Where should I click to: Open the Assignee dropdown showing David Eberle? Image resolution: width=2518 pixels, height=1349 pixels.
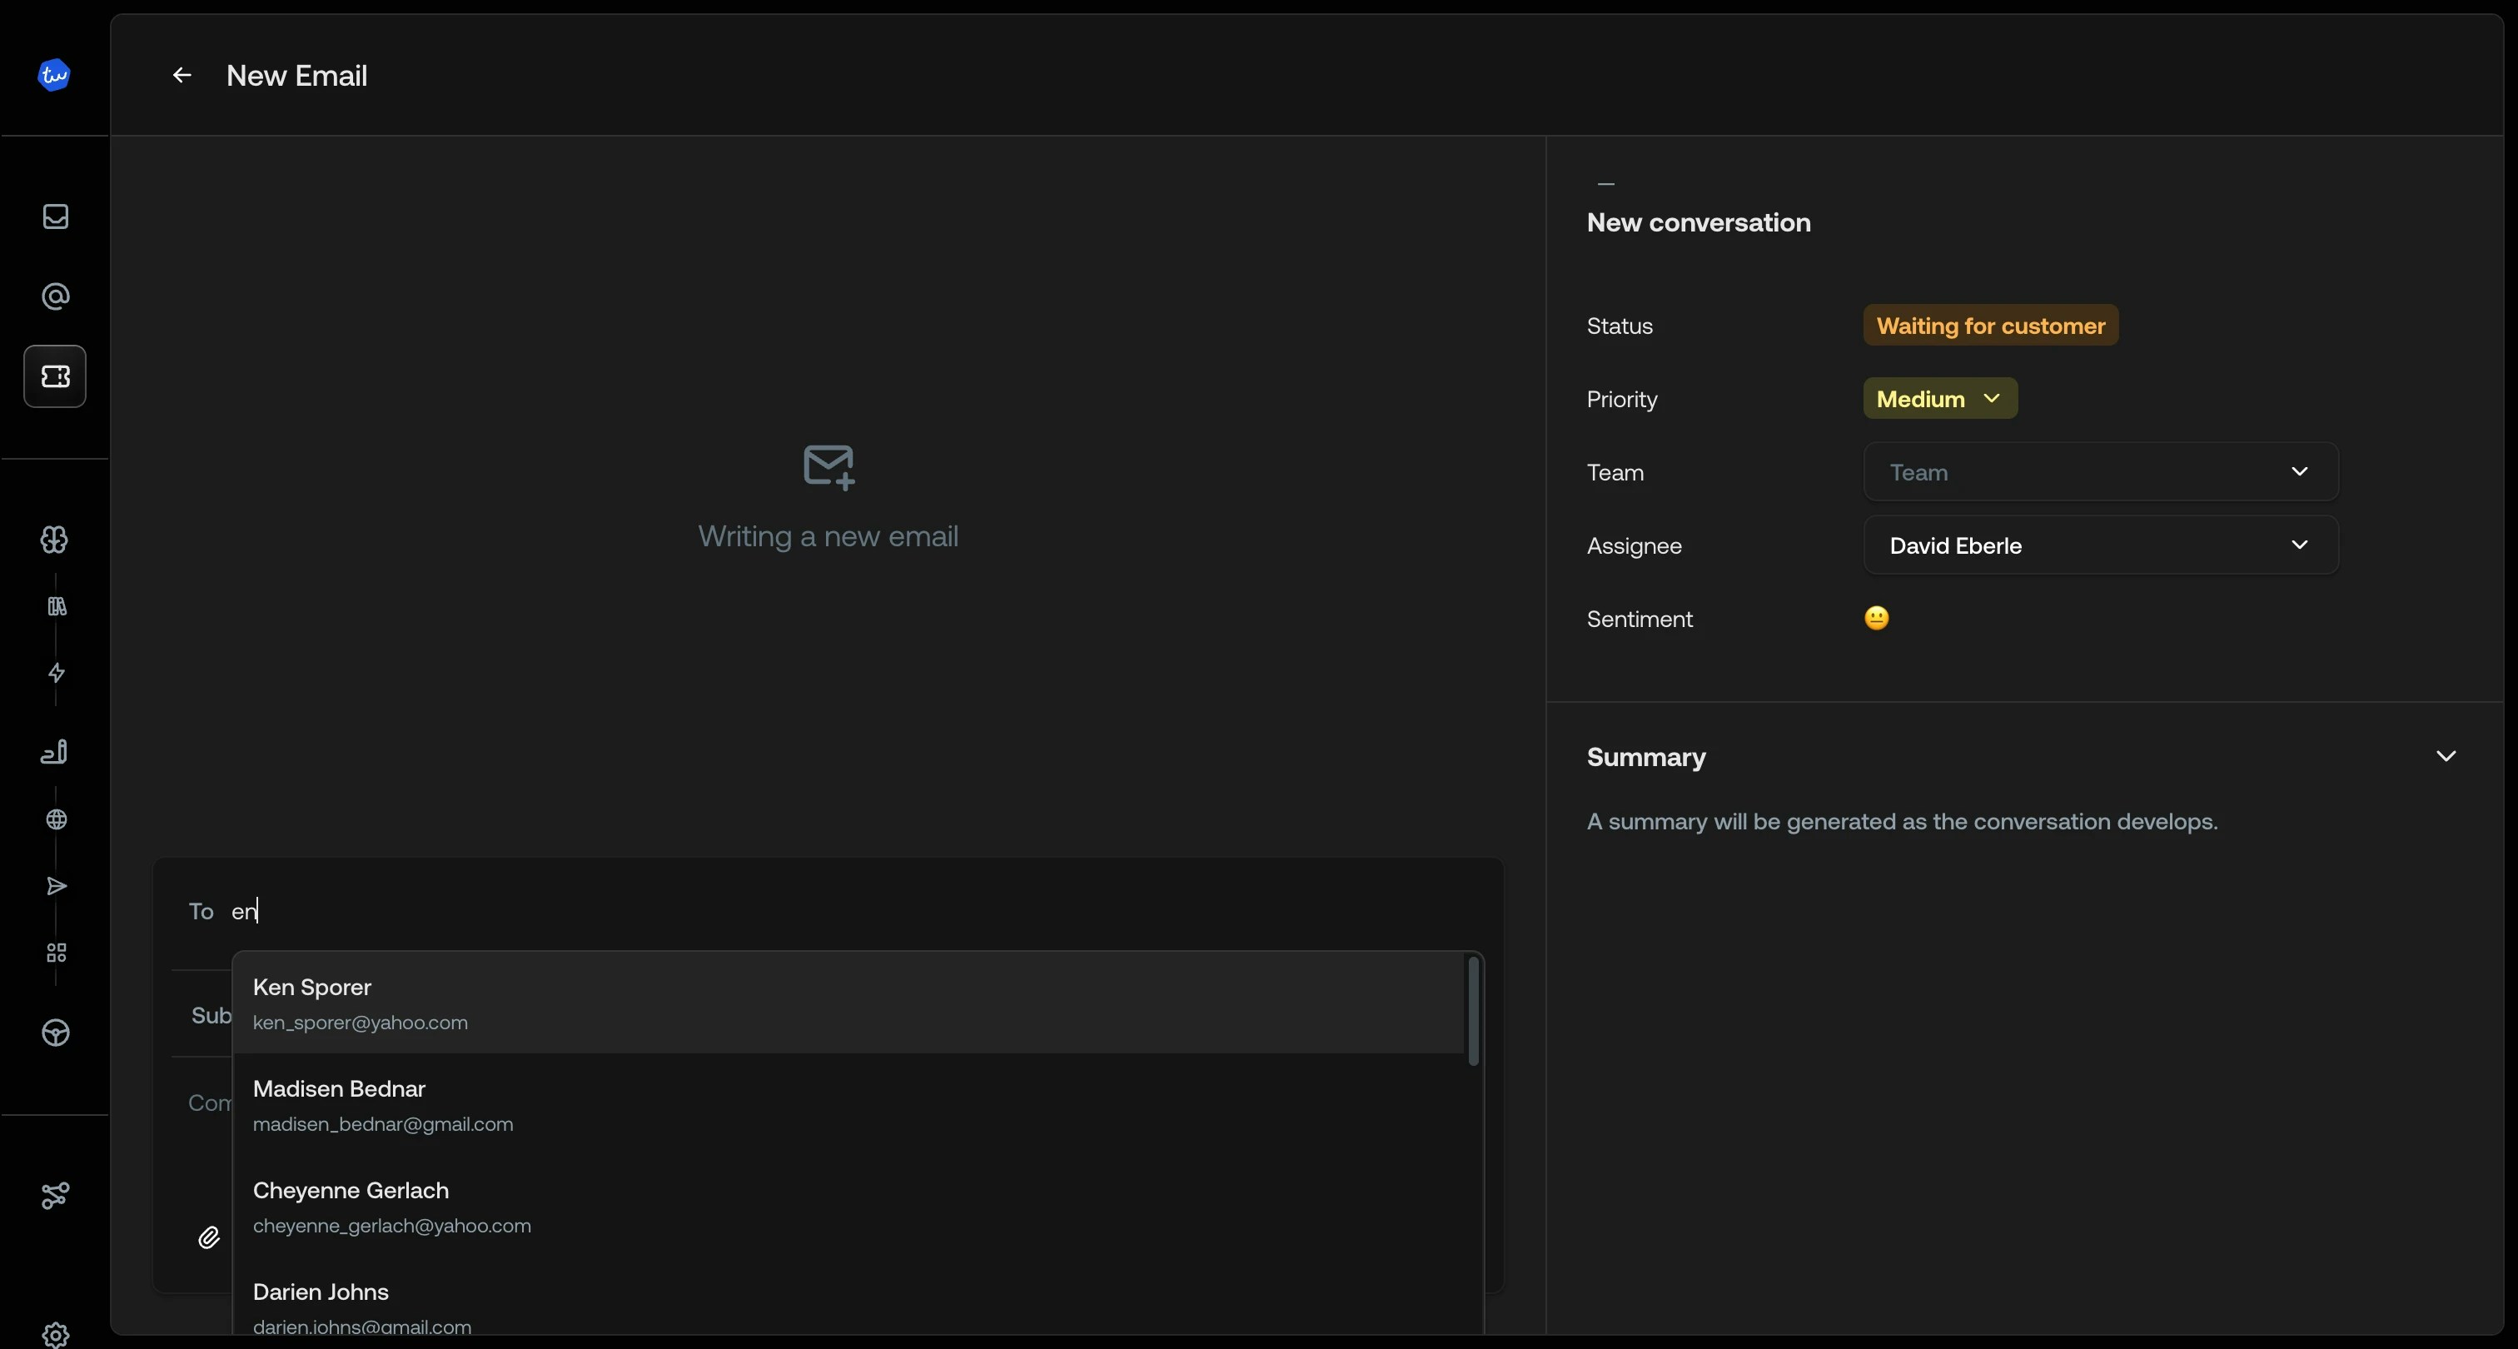[x=2100, y=545]
